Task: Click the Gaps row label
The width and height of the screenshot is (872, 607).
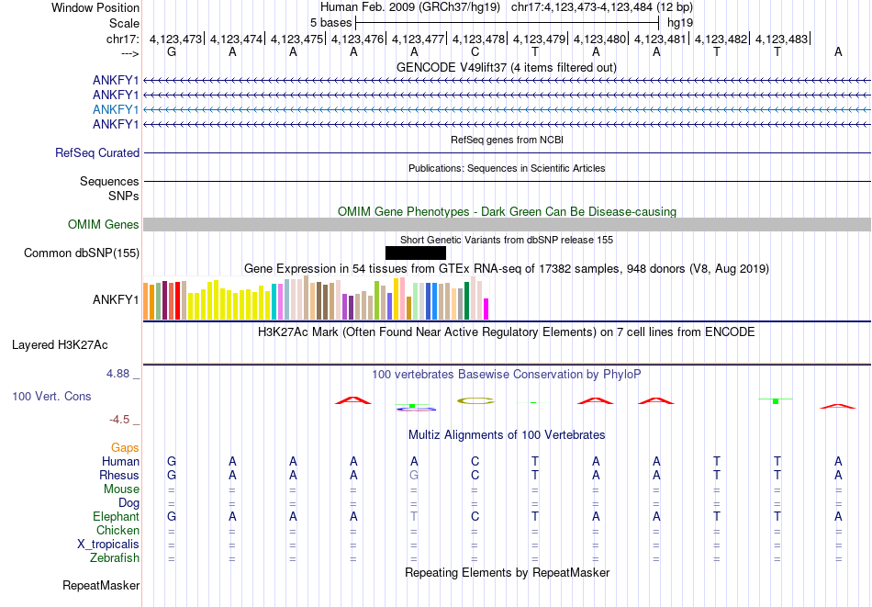Action: [x=125, y=448]
